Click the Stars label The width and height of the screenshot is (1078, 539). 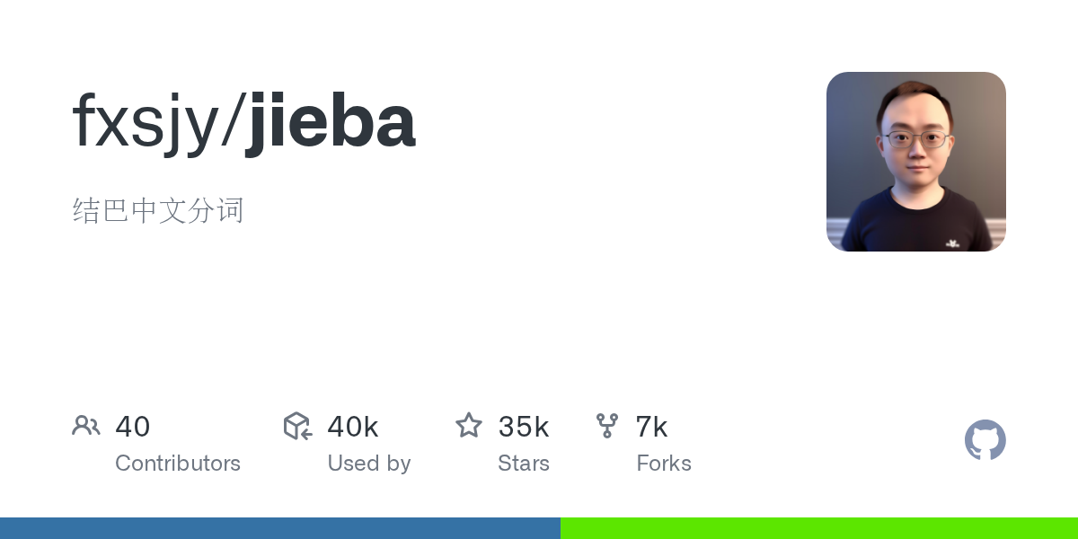pyautogui.click(x=524, y=464)
